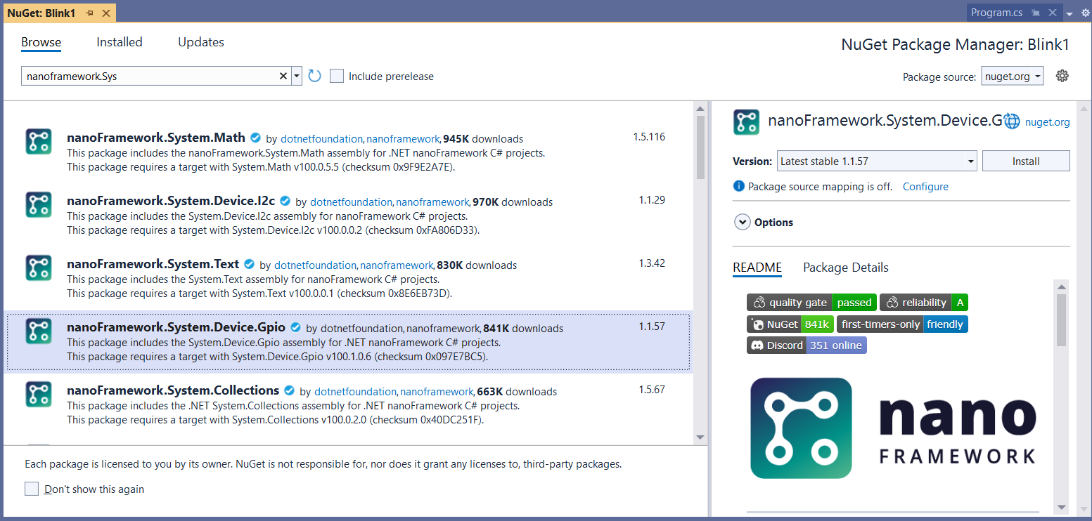Click the globe icon next to nuget.org
Image resolution: width=1092 pixels, height=521 pixels.
tap(1012, 121)
